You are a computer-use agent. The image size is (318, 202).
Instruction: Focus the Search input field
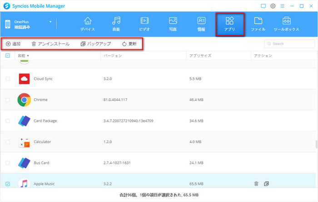click(x=289, y=43)
